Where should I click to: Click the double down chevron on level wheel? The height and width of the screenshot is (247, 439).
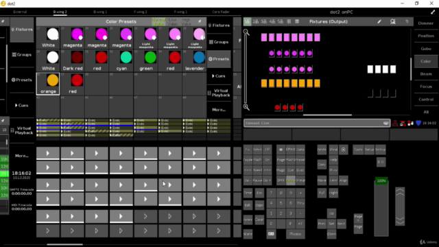[400, 221]
